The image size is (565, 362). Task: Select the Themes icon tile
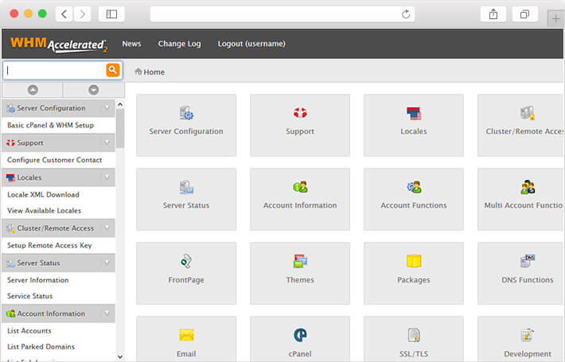300,273
